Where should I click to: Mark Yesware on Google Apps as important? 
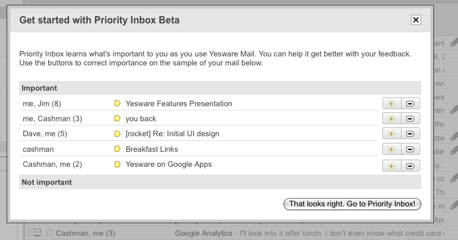pyautogui.click(x=392, y=166)
